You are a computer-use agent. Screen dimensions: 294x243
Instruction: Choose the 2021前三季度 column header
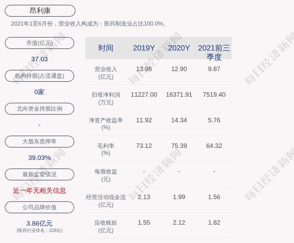pos(214,52)
